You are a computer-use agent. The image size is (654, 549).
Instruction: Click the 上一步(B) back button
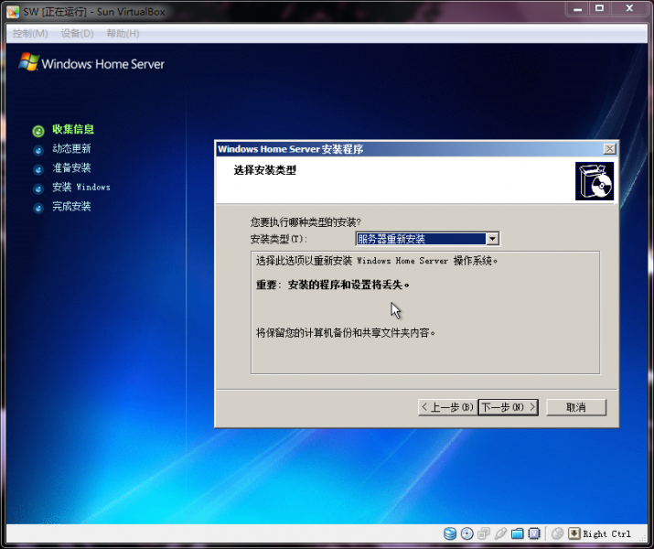447,407
